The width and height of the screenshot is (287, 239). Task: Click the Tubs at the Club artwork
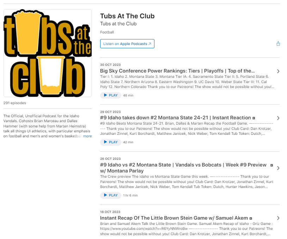click(x=48, y=53)
